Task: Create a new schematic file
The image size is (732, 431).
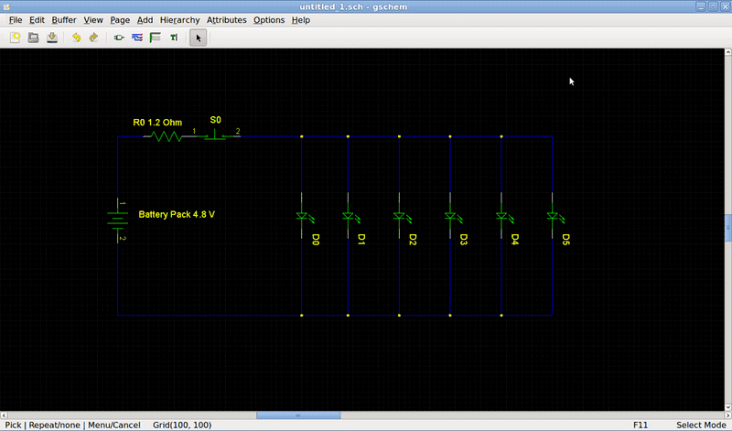Action: click(x=15, y=38)
